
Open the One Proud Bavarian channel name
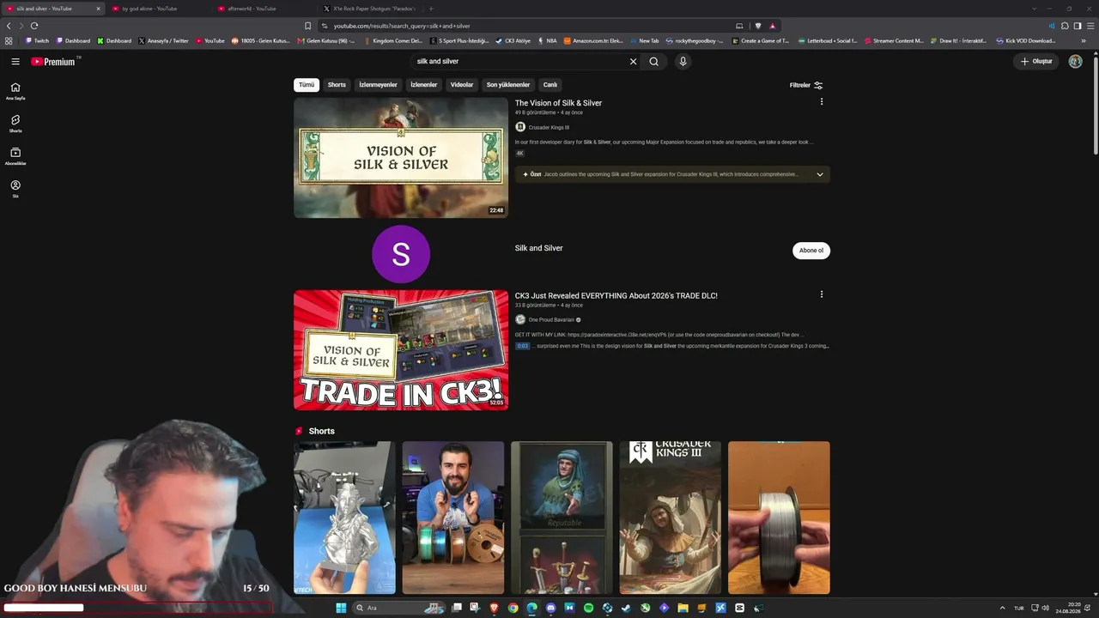click(x=551, y=319)
